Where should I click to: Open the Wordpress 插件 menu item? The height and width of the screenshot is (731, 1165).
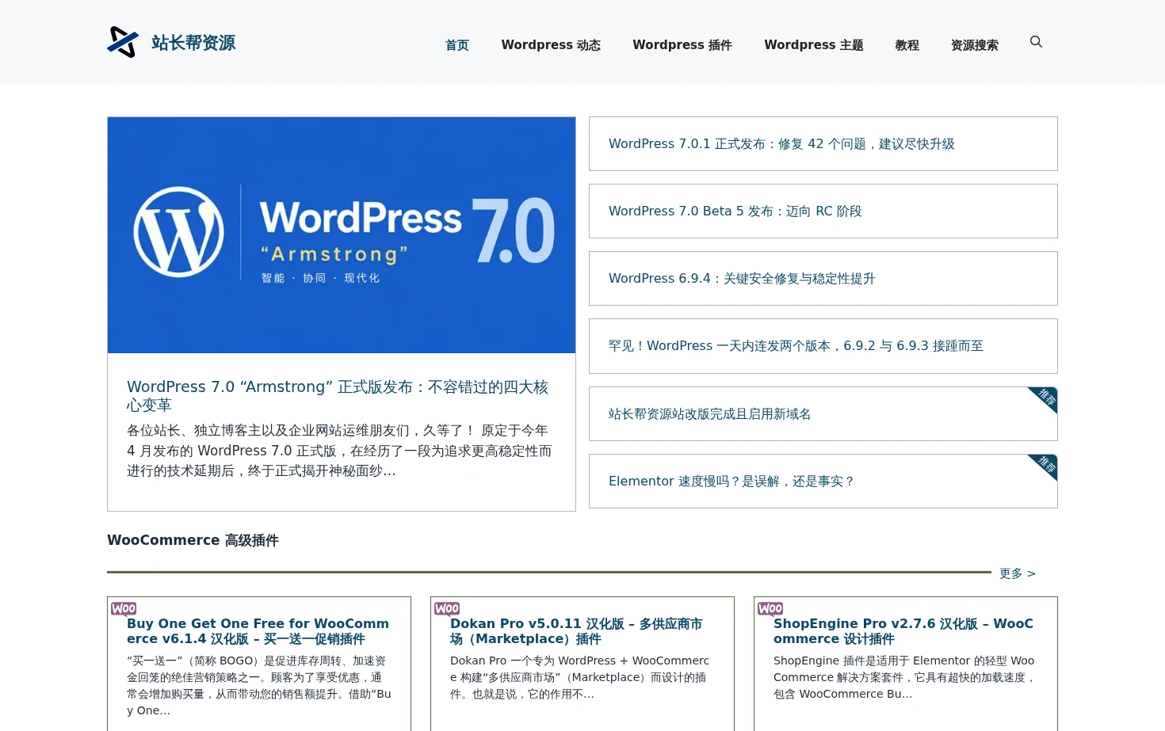coord(682,45)
